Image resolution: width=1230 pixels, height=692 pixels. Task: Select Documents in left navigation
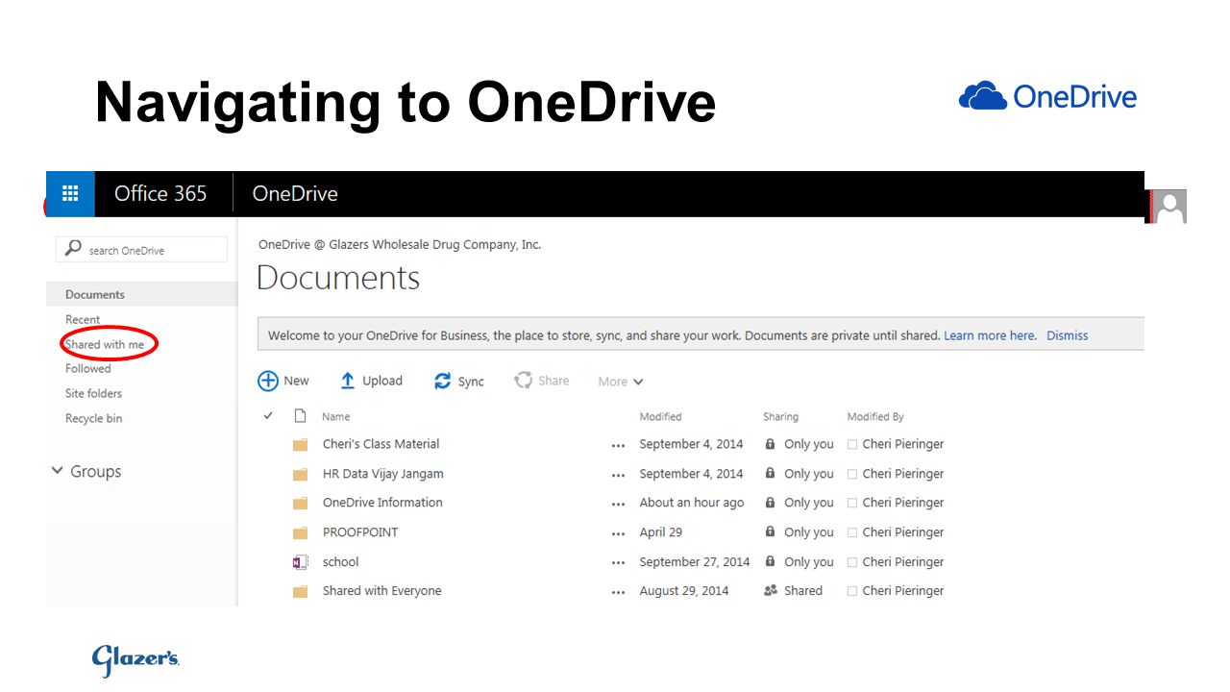[x=95, y=294]
